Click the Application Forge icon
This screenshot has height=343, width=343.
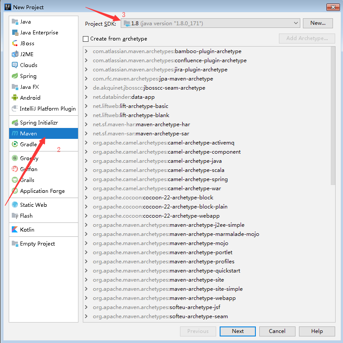15,191
